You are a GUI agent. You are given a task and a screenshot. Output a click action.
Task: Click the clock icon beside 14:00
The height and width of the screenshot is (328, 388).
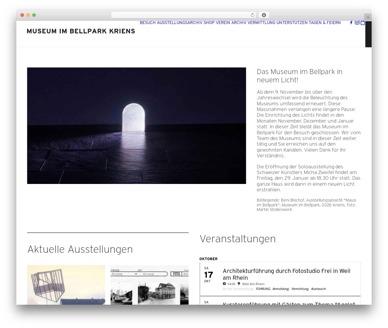coord(224,284)
